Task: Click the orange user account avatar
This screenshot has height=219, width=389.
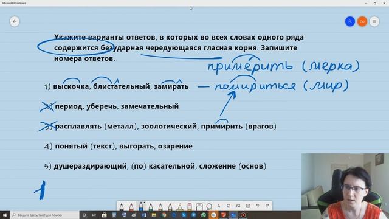Action: coord(362,22)
